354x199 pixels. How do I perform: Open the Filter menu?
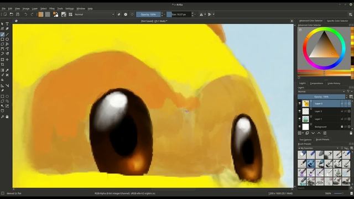pyautogui.click(x=52, y=9)
